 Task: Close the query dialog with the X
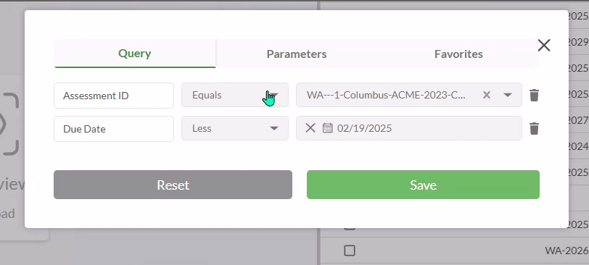click(544, 46)
